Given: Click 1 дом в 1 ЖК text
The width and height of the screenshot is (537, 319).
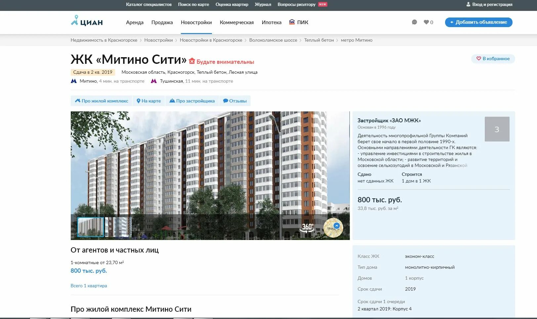Looking at the screenshot, I should click(x=416, y=181).
